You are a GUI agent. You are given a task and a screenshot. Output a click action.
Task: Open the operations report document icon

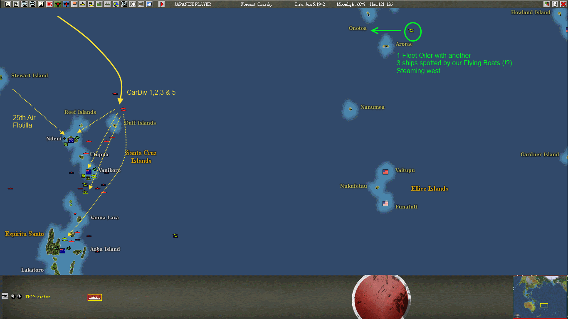click(x=17, y=4)
